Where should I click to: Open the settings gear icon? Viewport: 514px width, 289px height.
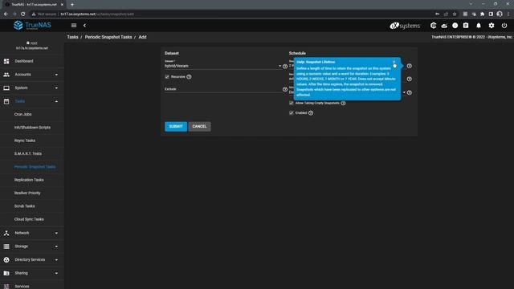[x=492, y=25]
